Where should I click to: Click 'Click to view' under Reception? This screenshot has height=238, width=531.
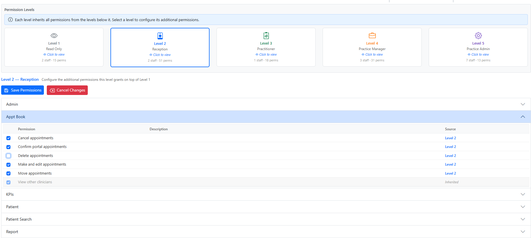pos(162,55)
